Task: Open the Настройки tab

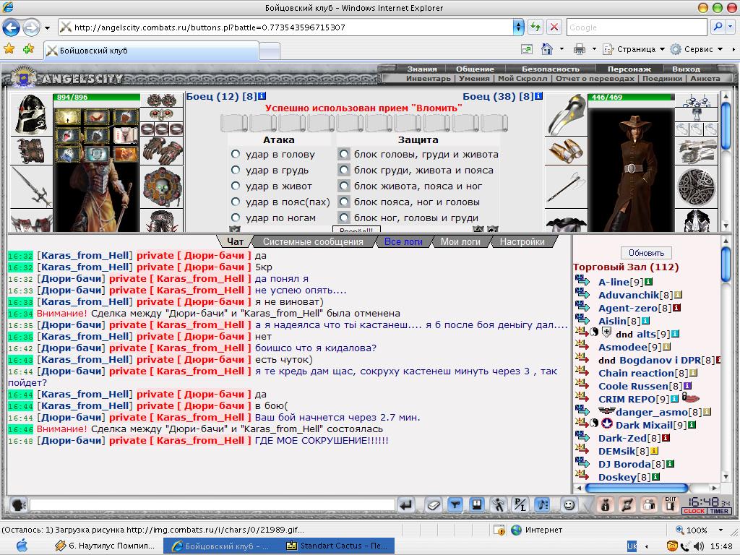Action: [522, 241]
